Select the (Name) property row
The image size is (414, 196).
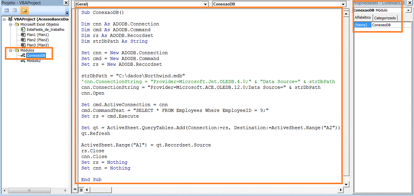362,25
